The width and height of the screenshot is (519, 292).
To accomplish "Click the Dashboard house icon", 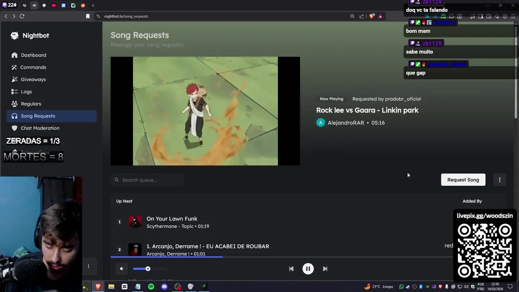I will pos(15,55).
